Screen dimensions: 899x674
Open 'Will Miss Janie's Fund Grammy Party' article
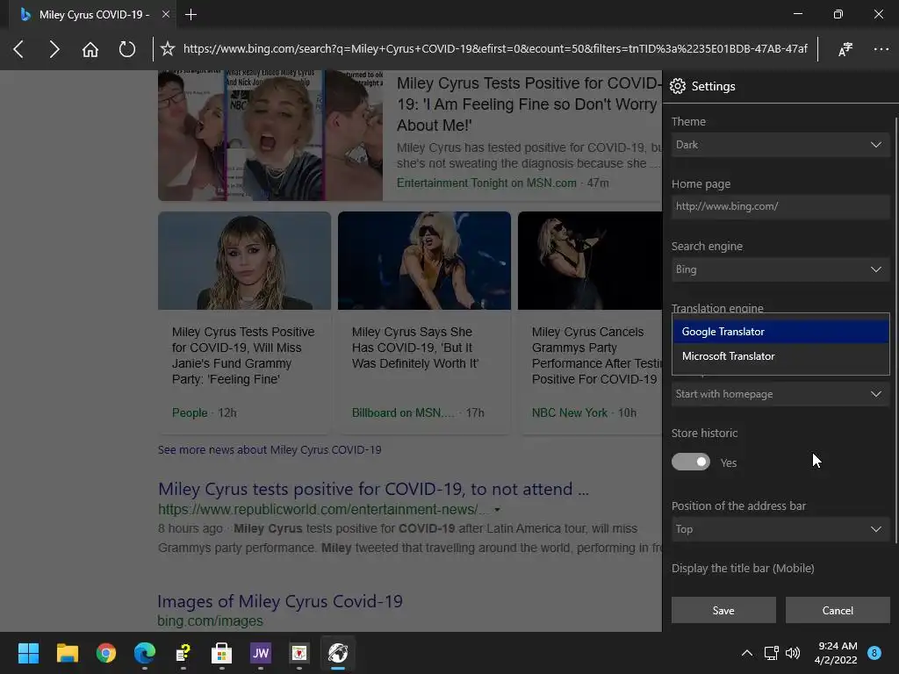coord(244,355)
